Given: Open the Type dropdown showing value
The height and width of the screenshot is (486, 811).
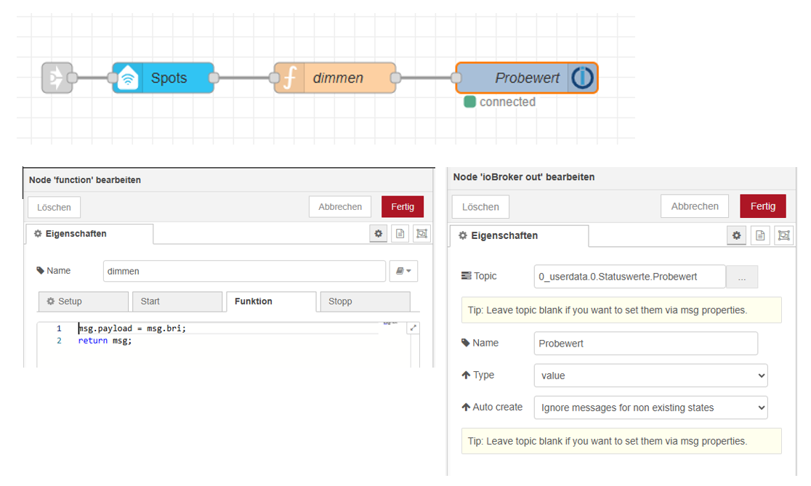Looking at the screenshot, I should pyautogui.click(x=650, y=376).
